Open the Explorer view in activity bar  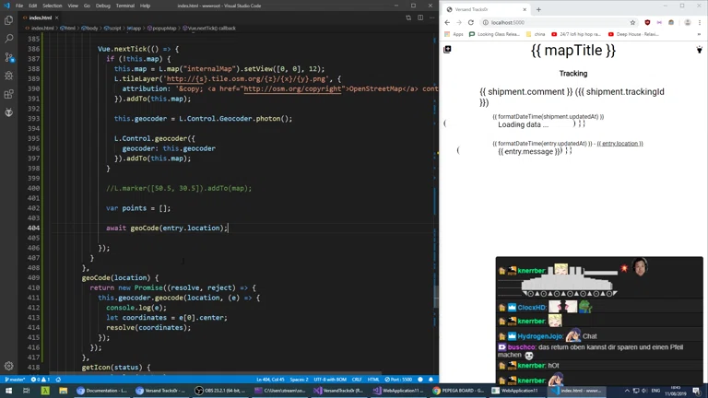coord(9,20)
